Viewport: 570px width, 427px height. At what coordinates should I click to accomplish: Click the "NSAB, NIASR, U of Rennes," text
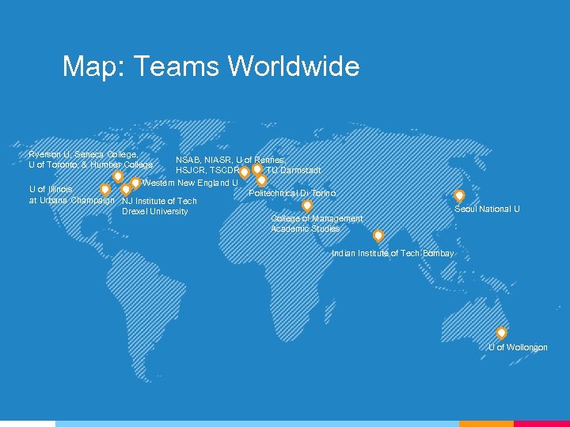point(231,160)
